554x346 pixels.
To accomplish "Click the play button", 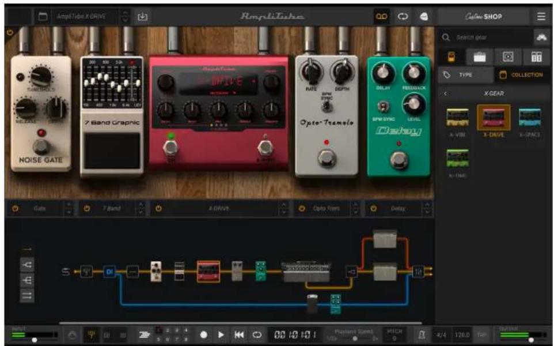I will pos(221,334).
